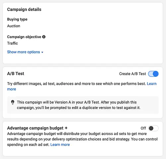166x159 pixels.
Task: Click the Off label next to budget switch
Action: [x=143, y=128]
